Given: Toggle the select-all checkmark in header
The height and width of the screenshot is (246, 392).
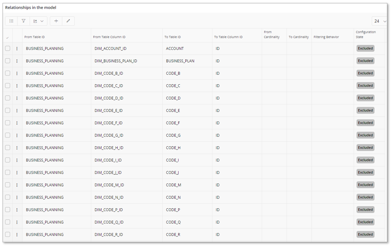Looking at the screenshot, I should pos(8,38).
